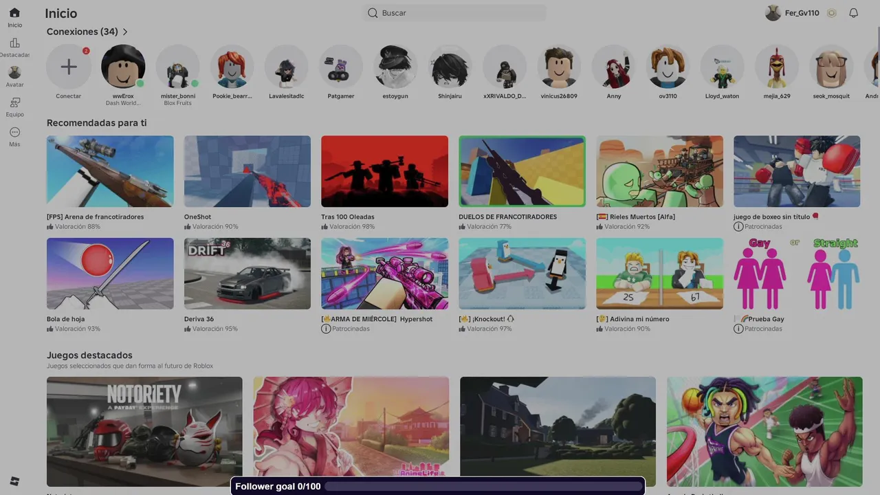Screen dimensions: 880x495
Task: Click the search magnifier icon
Action: click(x=373, y=13)
